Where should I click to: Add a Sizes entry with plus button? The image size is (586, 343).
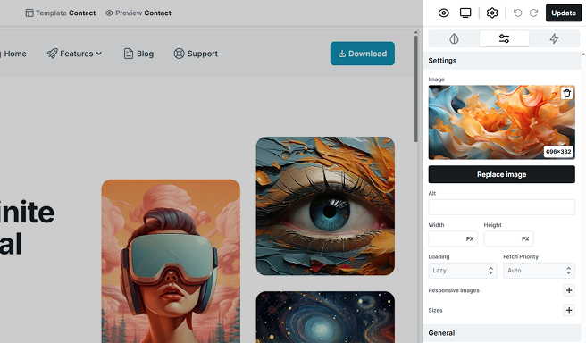click(x=569, y=310)
